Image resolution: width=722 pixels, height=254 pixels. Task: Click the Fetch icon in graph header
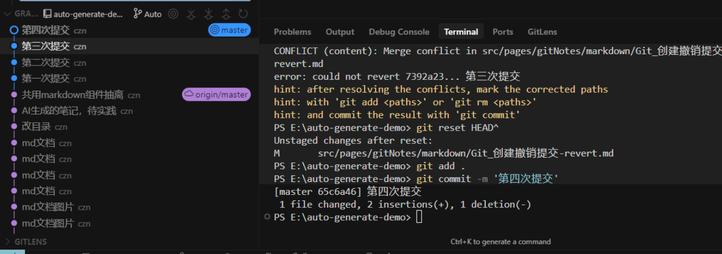[x=191, y=14]
